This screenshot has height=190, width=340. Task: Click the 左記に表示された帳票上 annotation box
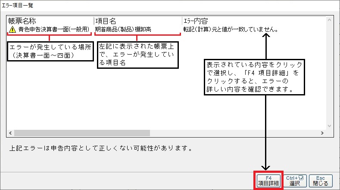[138, 54]
